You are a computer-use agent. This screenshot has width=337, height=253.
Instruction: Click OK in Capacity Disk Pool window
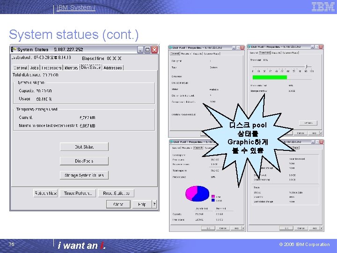point(208,228)
